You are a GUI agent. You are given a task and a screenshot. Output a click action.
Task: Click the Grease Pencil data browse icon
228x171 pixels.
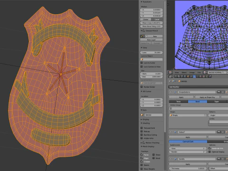[142, 36]
